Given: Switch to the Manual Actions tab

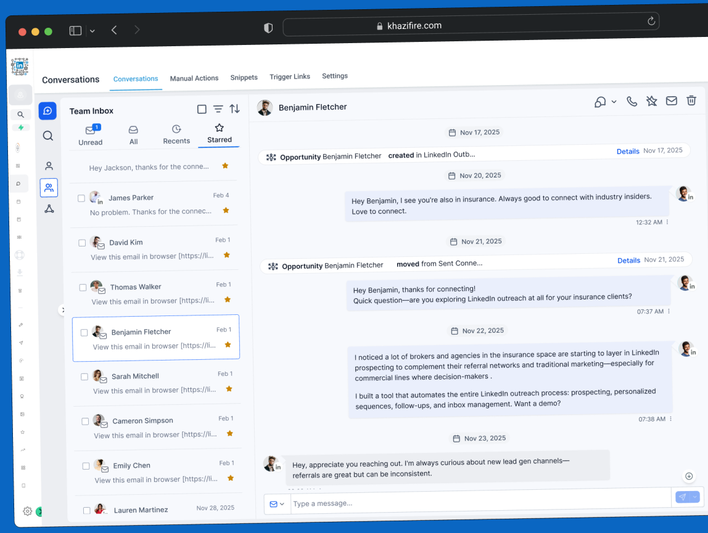Looking at the screenshot, I should (x=194, y=78).
